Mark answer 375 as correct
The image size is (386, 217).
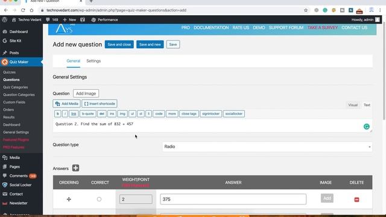tap(99, 200)
